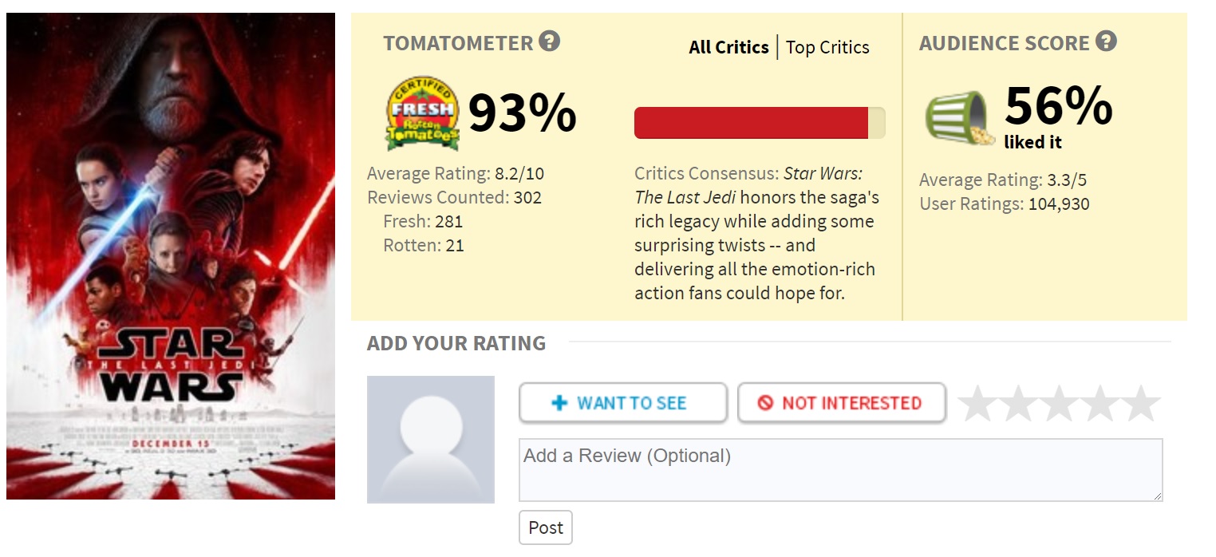Select the second rating star
The width and height of the screenshot is (1216, 557).
1018,404
